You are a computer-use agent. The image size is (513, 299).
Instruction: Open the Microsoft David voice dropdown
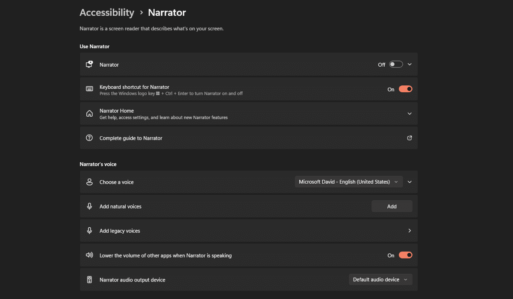(x=348, y=182)
